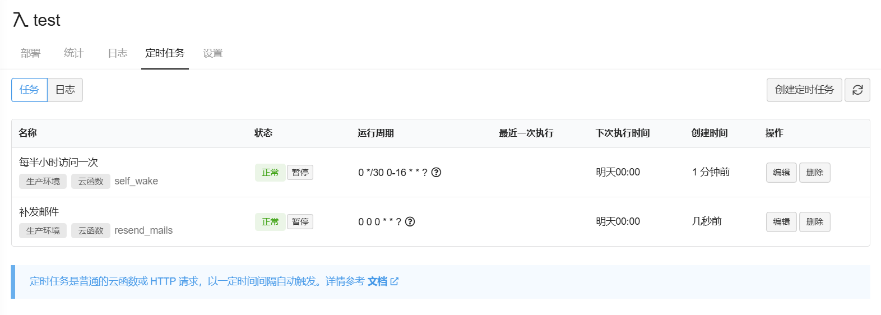Click the 状态 column header
The width and height of the screenshot is (881, 315).
pos(263,133)
